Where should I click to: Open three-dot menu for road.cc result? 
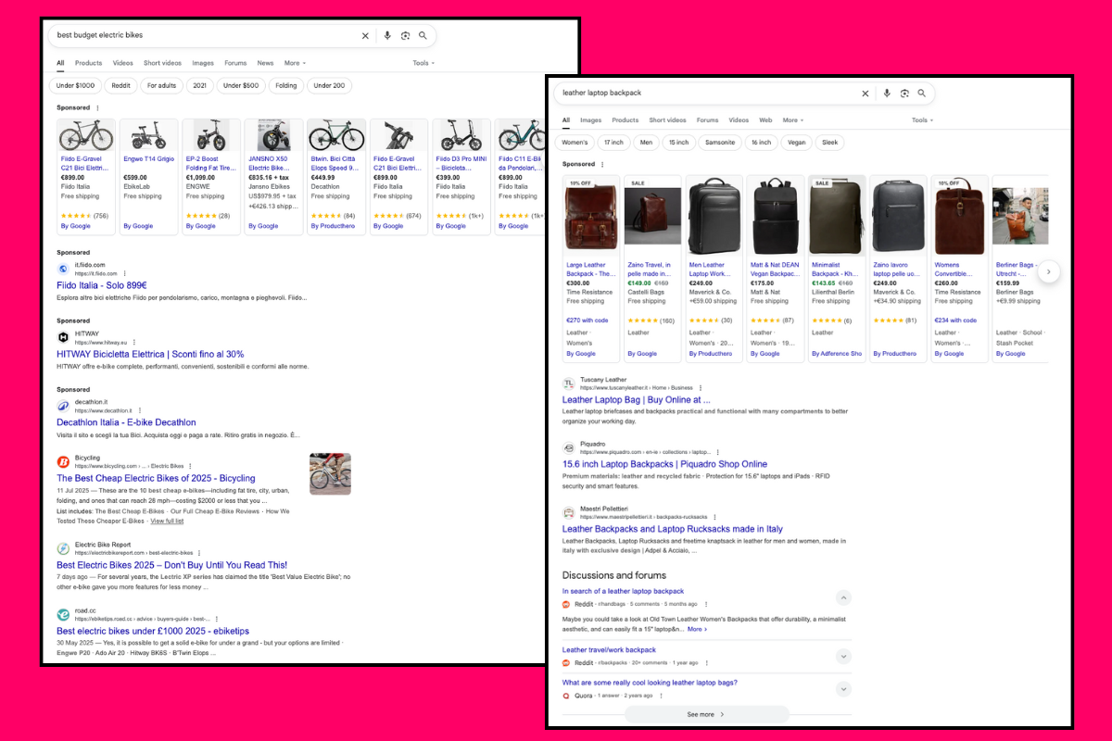tap(216, 619)
